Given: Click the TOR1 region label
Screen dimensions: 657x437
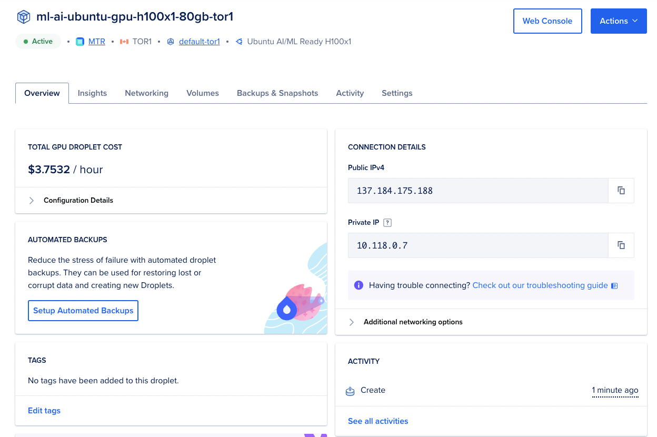Looking at the screenshot, I should tap(142, 42).
